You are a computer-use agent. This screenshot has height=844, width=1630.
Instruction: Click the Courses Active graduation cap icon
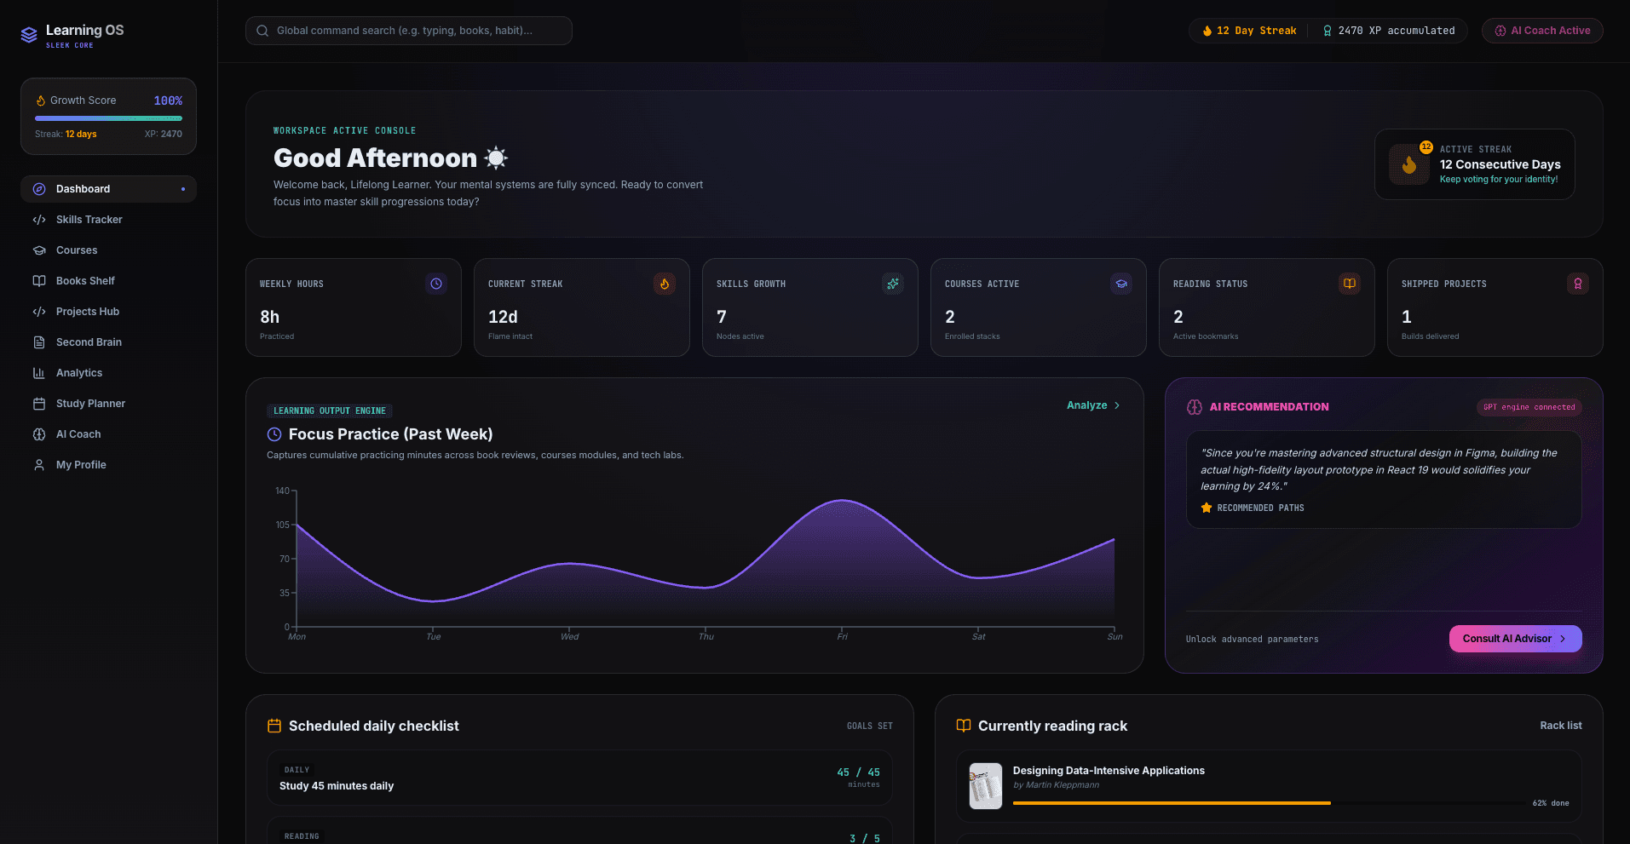coord(1121,284)
